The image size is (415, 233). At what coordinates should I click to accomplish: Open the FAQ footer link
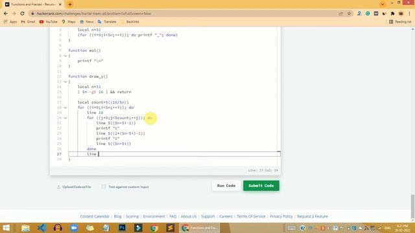pos(173,216)
